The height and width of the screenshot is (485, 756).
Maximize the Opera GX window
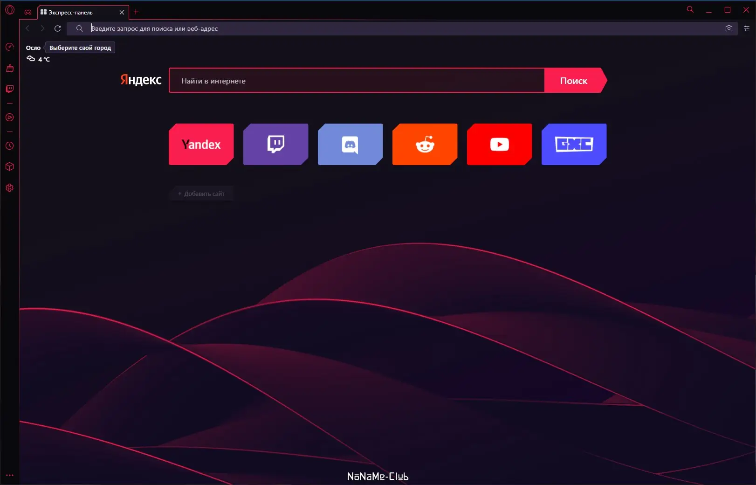tap(728, 10)
